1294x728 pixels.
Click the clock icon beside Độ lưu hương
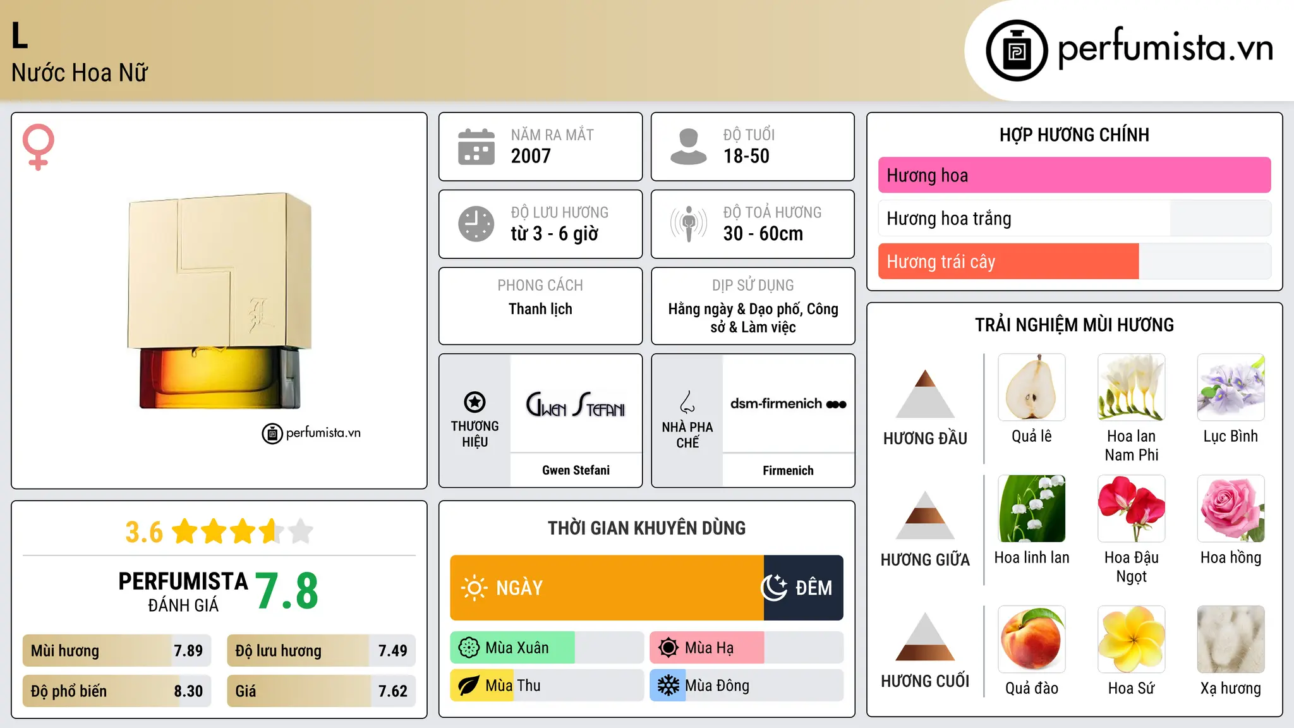click(476, 224)
